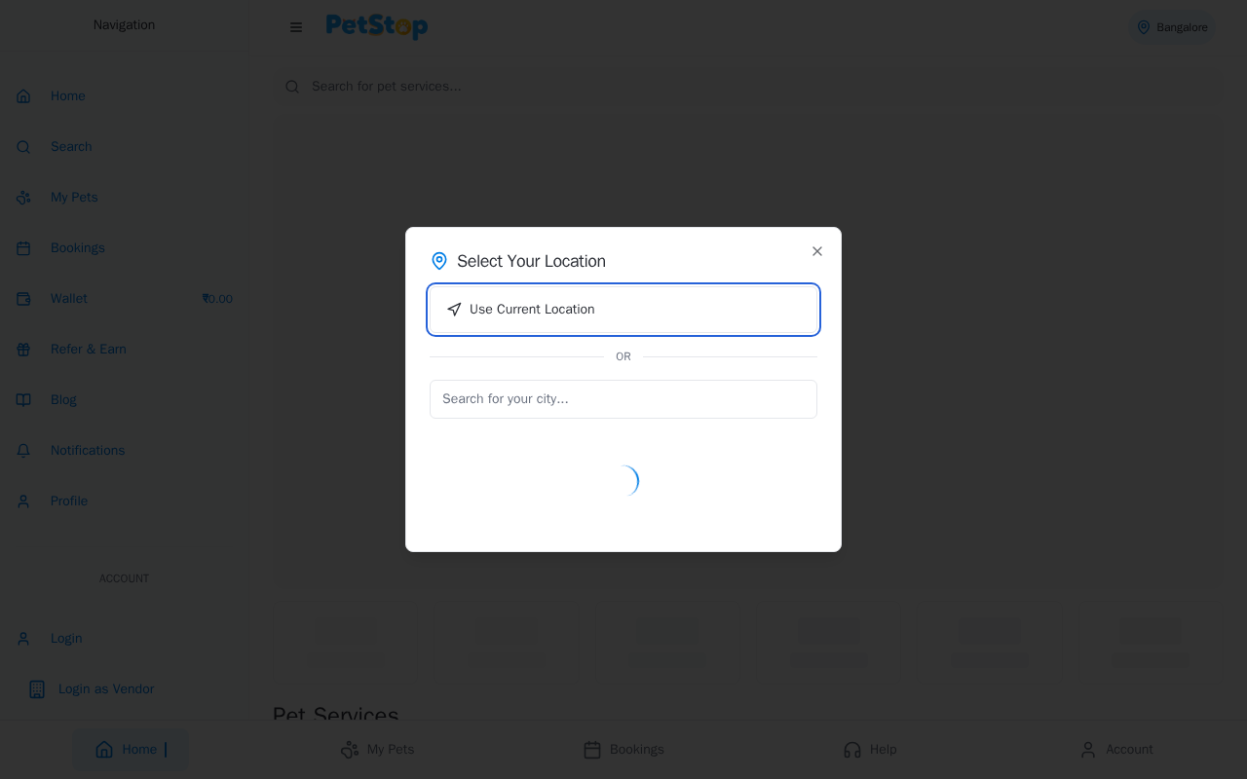Click the Notifications bell icon

(x=23, y=451)
